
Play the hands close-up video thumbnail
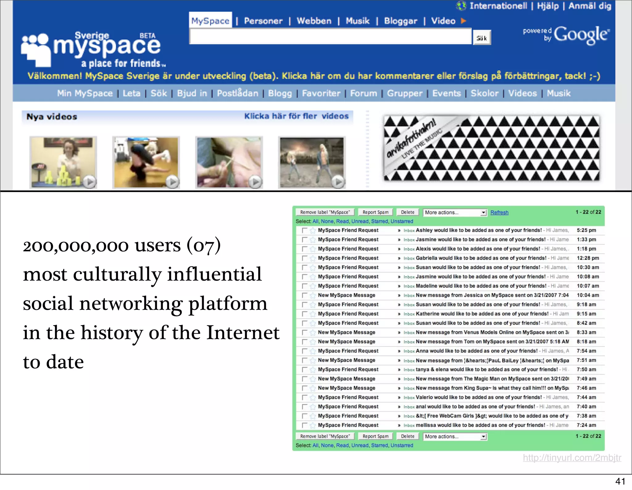(229, 162)
